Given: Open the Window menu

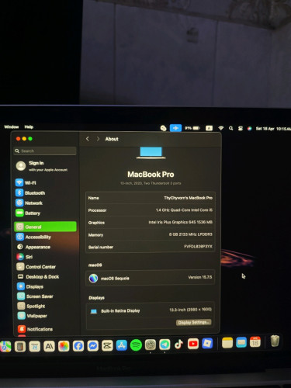Looking at the screenshot, I should (12, 126).
